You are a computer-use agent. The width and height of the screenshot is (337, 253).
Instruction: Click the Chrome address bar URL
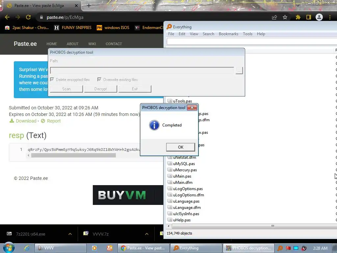coord(65,17)
